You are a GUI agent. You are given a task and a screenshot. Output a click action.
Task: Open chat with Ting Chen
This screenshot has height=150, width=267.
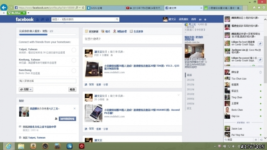(244, 97)
